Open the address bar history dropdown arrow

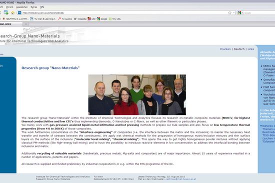pyautogui.click(x=234, y=13)
